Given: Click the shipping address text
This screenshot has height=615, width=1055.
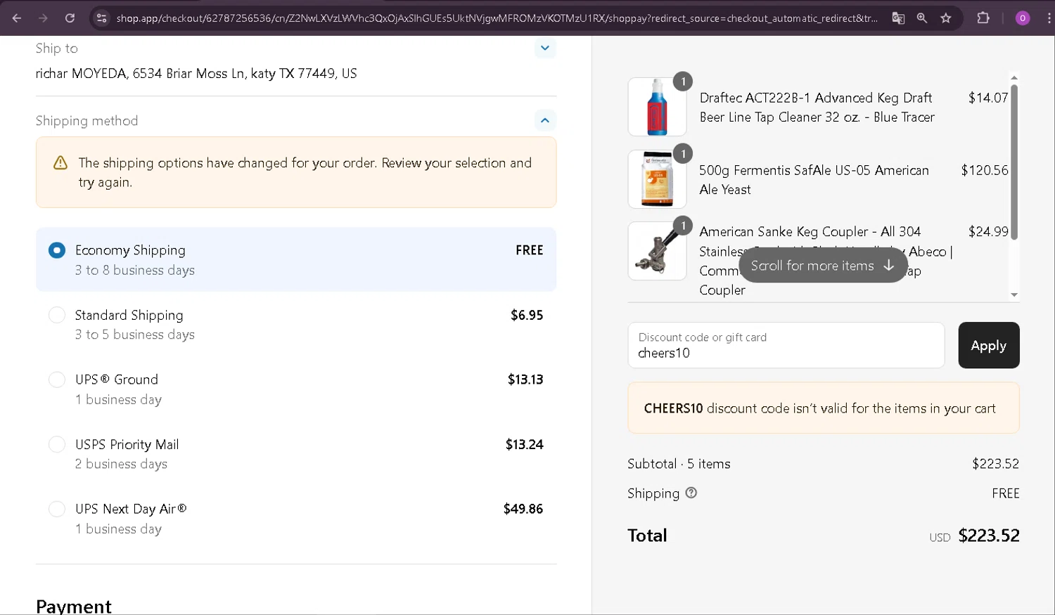Looking at the screenshot, I should pyautogui.click(x=196, y=73).
